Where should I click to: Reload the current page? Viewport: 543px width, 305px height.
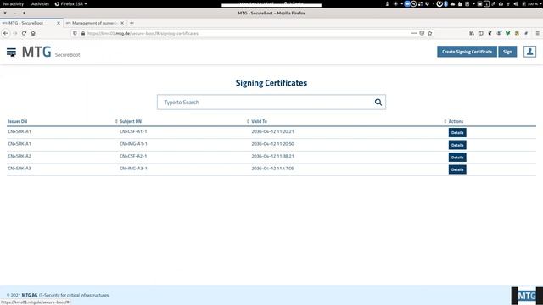point(24,33)
